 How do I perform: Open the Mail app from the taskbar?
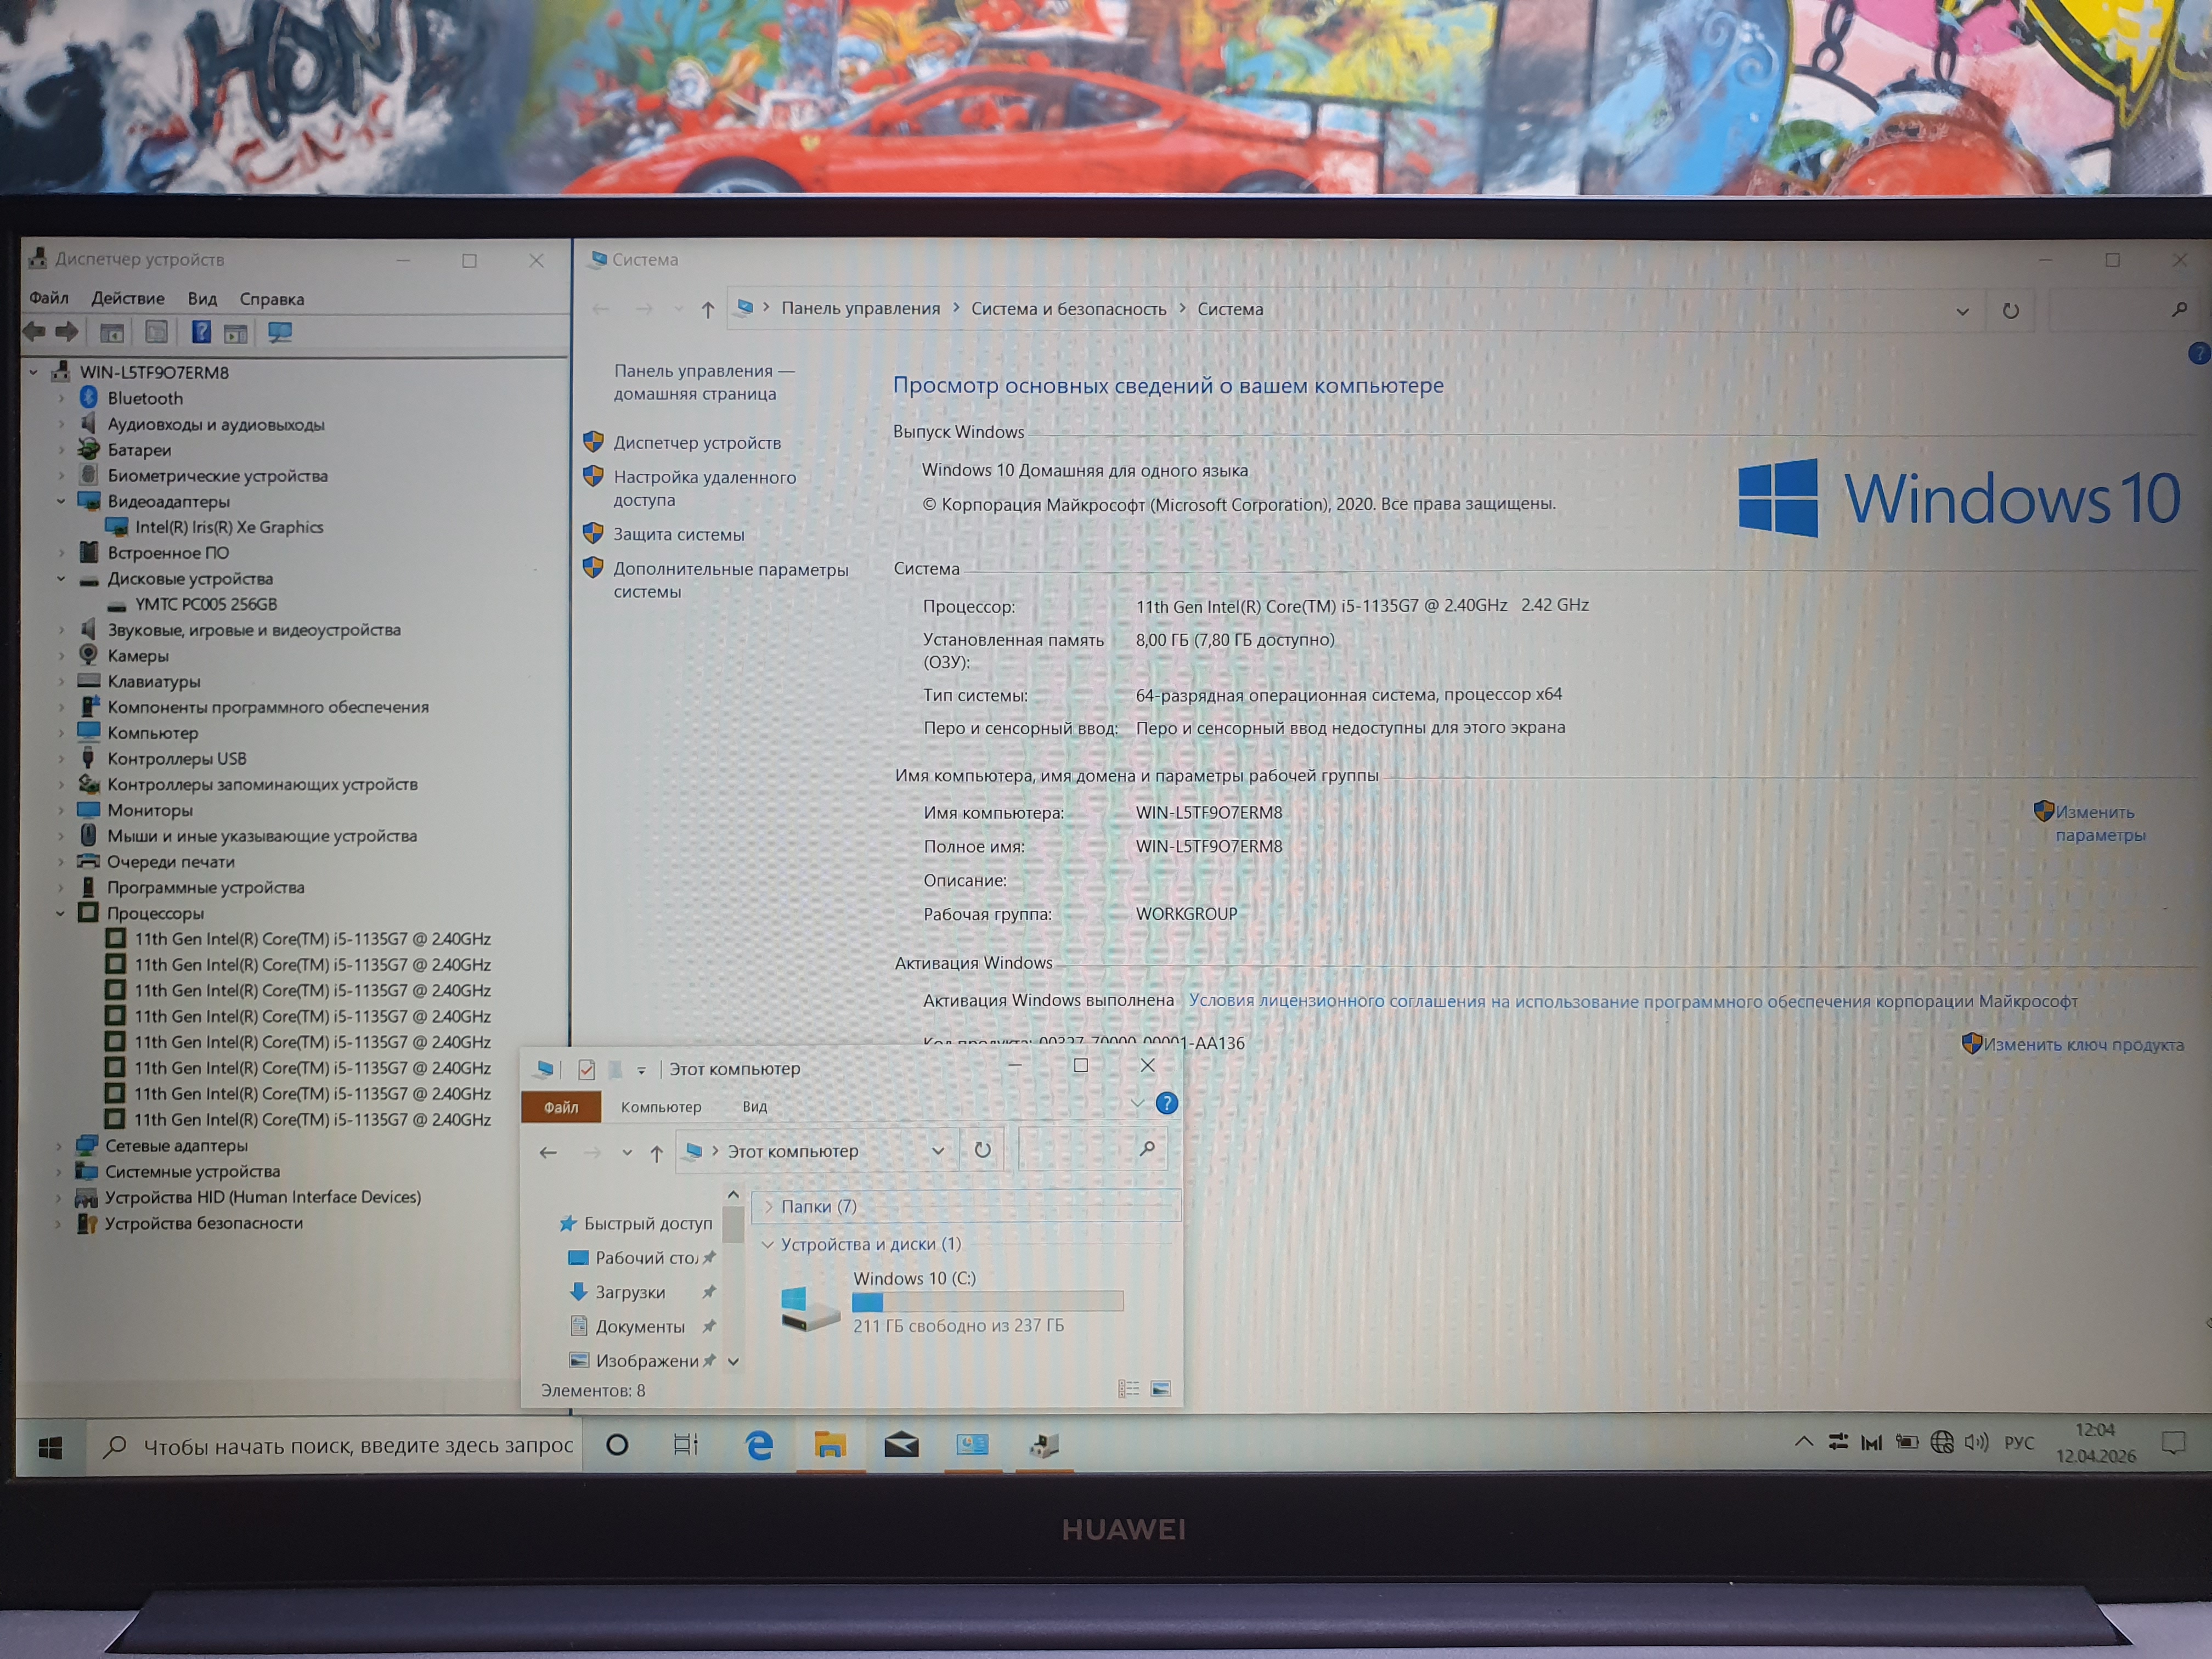[901, 1444]
